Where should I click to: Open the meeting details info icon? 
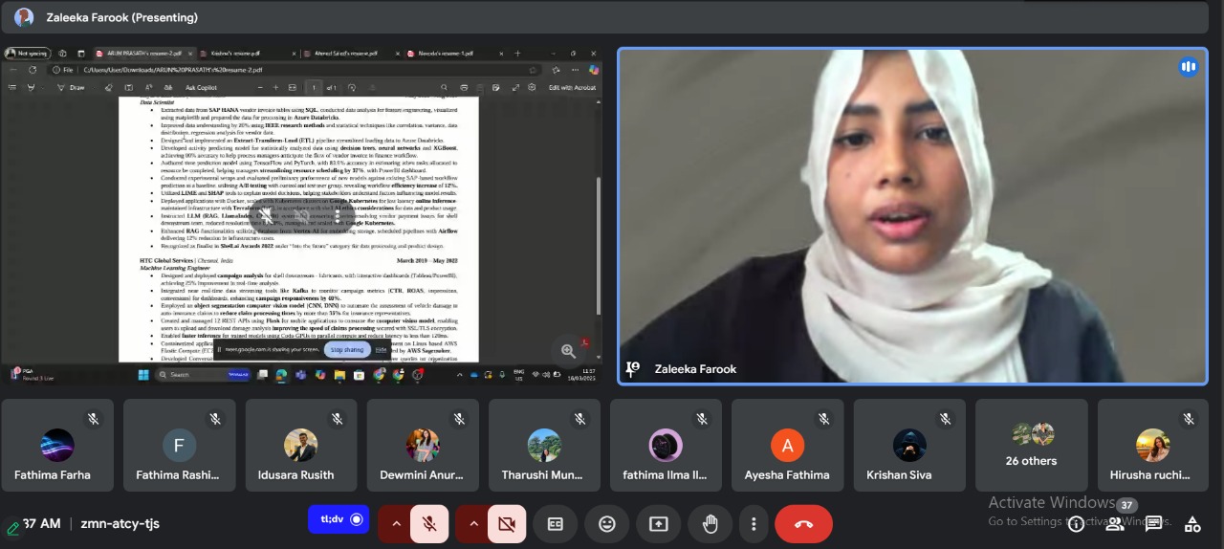tap(1076, 524)
